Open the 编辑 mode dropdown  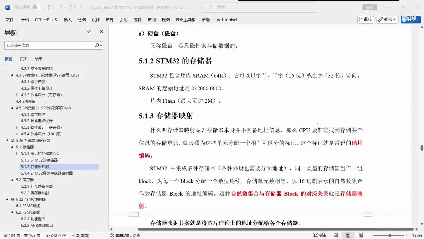387,20
